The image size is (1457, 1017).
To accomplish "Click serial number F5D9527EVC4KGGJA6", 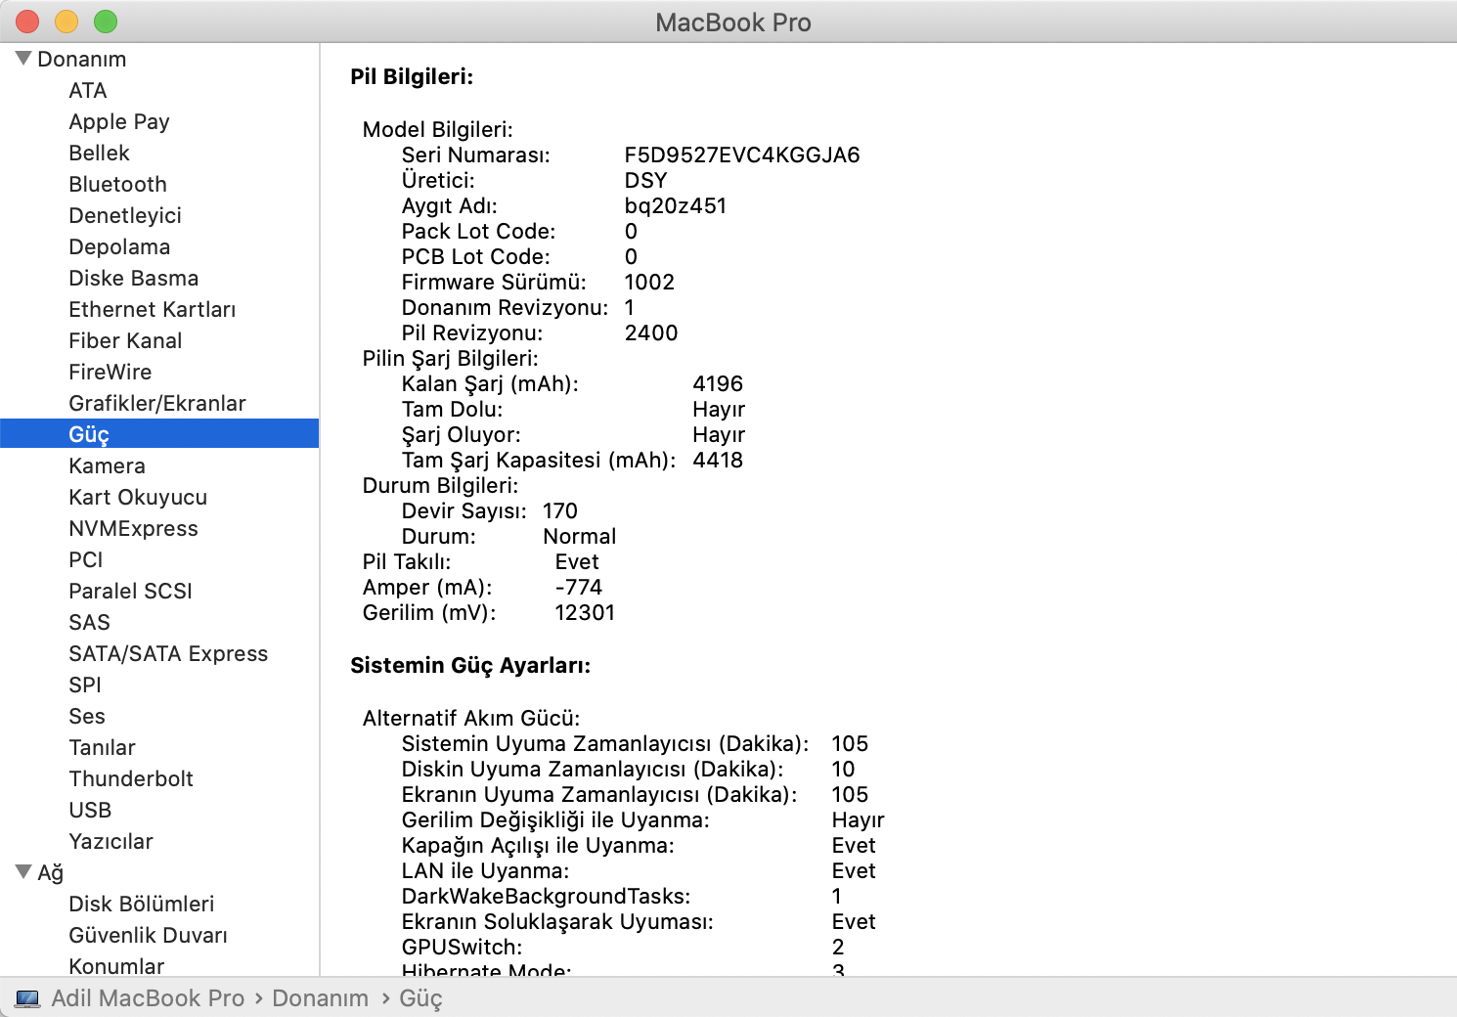I will pos(742,155).
